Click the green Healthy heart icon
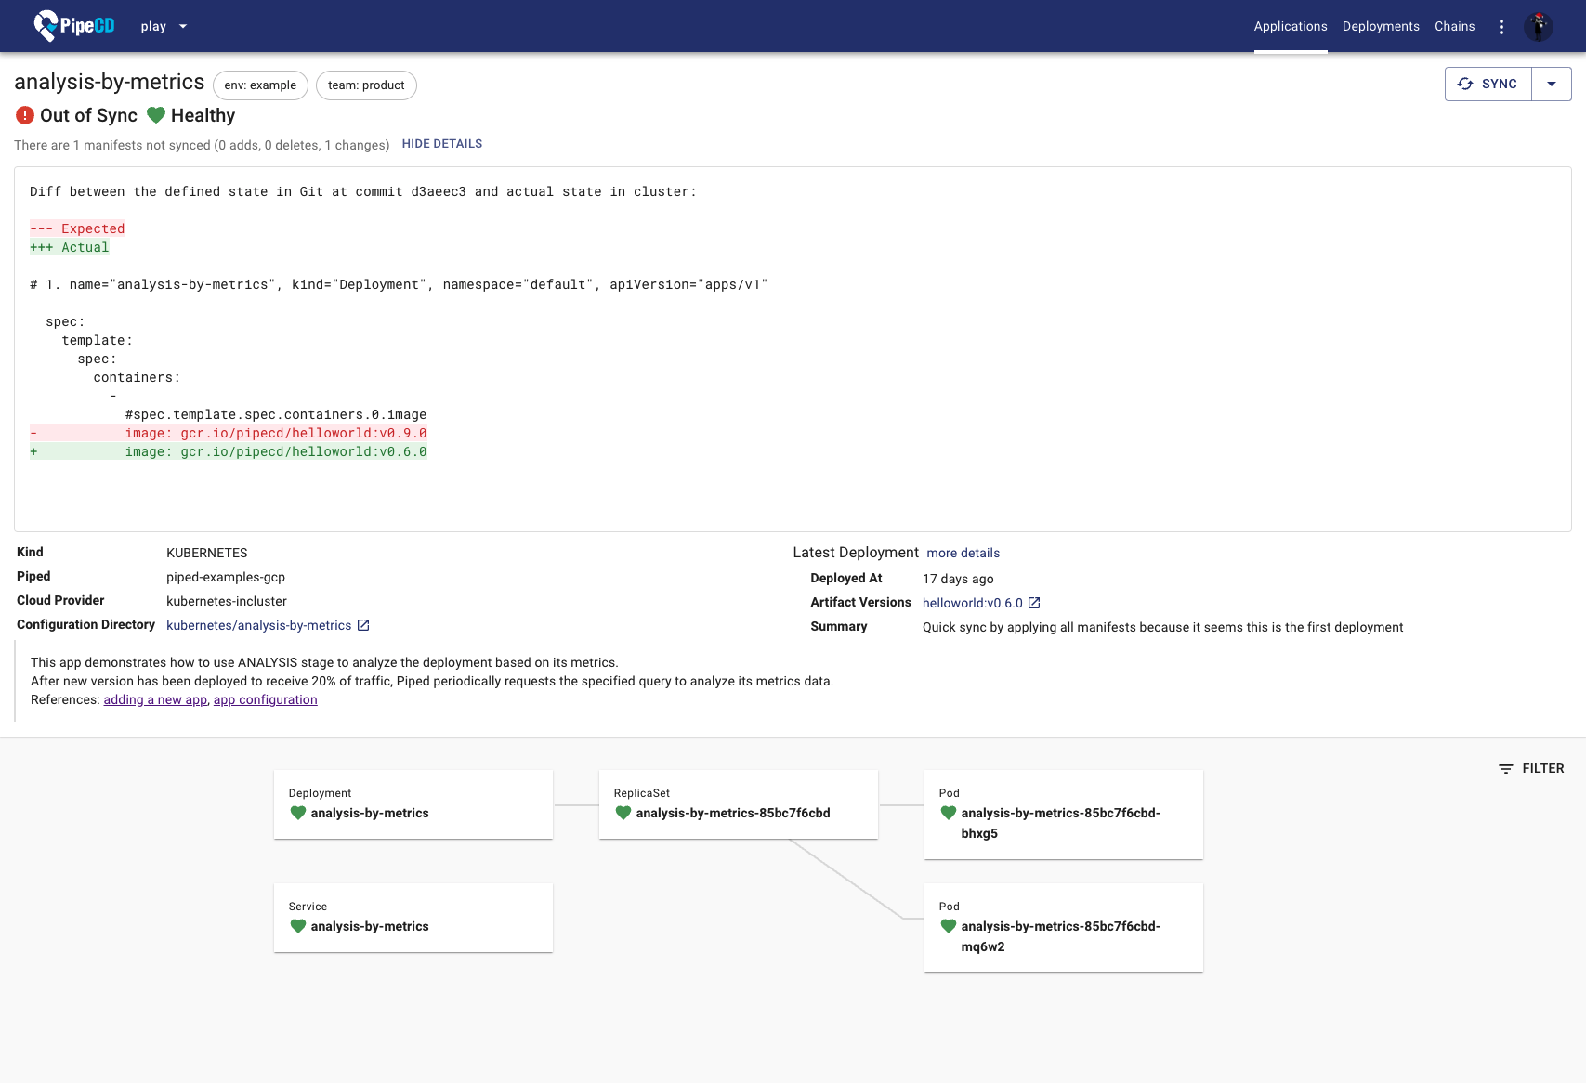 point(156,115)
